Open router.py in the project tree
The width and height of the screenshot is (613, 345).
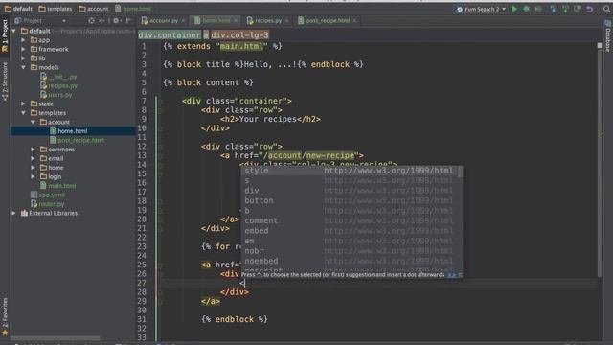pyautogui.click(x=47, y=204)
